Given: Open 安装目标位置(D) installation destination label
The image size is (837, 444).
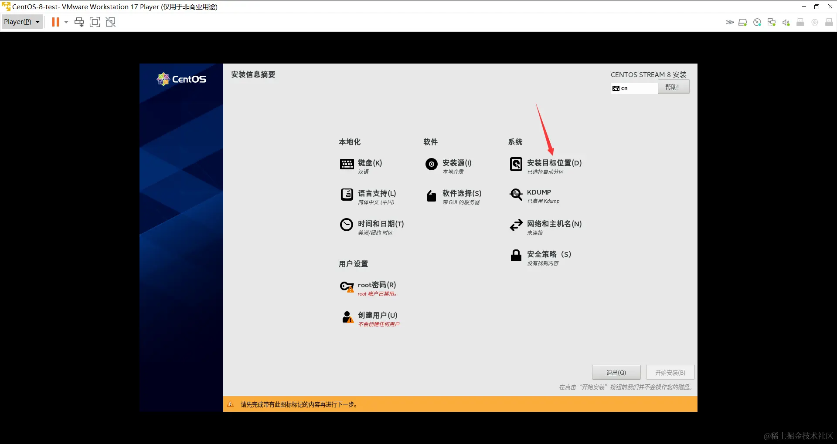Looking at the screenshot, I should (x=555, y=163).
